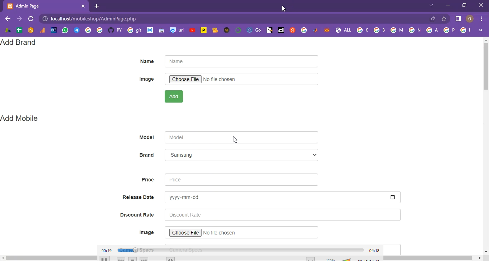
Task: Open the Release Date calendar picker
Action: click(x=393, y=197)
